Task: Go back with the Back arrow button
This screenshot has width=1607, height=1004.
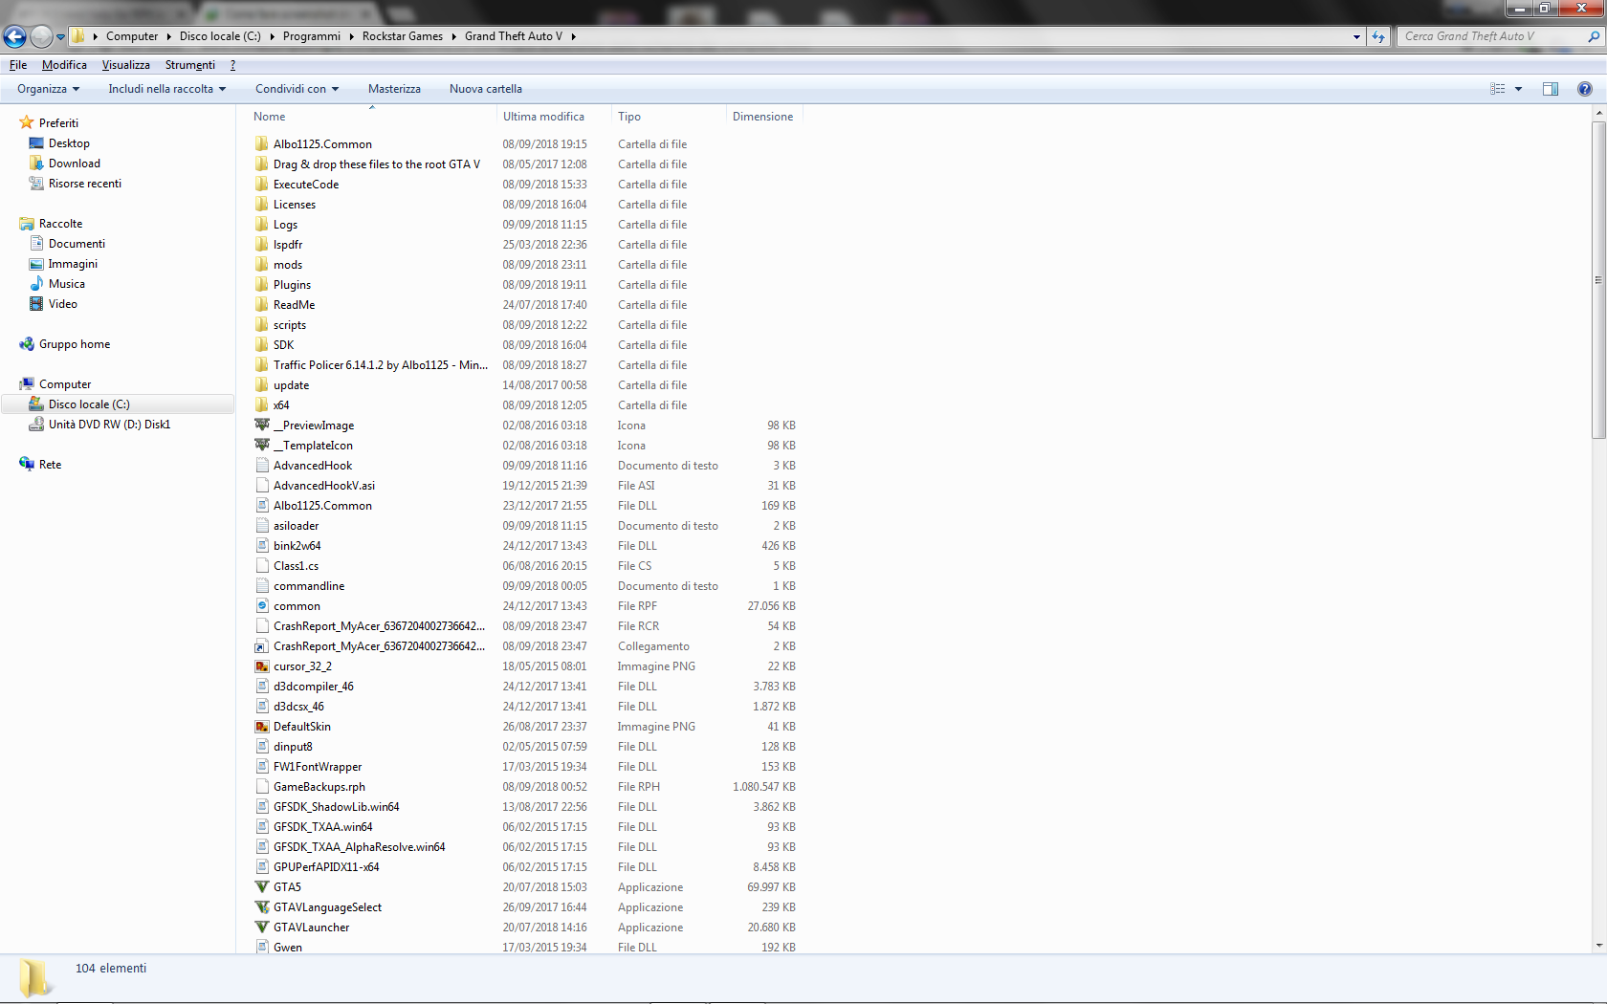Action: click(x=14, y=36)
